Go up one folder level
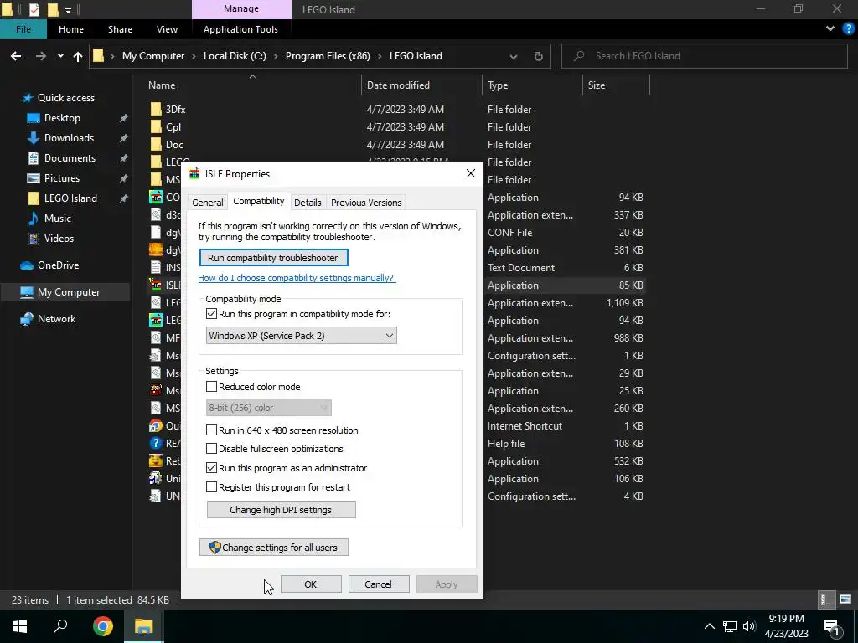Viewport: 858px width, 643px height. [78, 56]
